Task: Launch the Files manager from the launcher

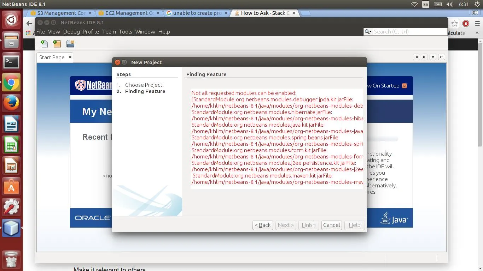Action: coord(11,41)
